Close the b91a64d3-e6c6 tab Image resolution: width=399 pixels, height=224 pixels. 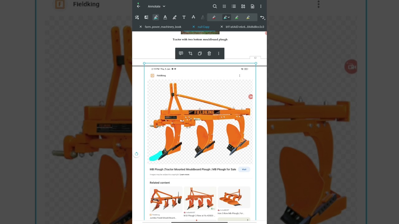222,27
